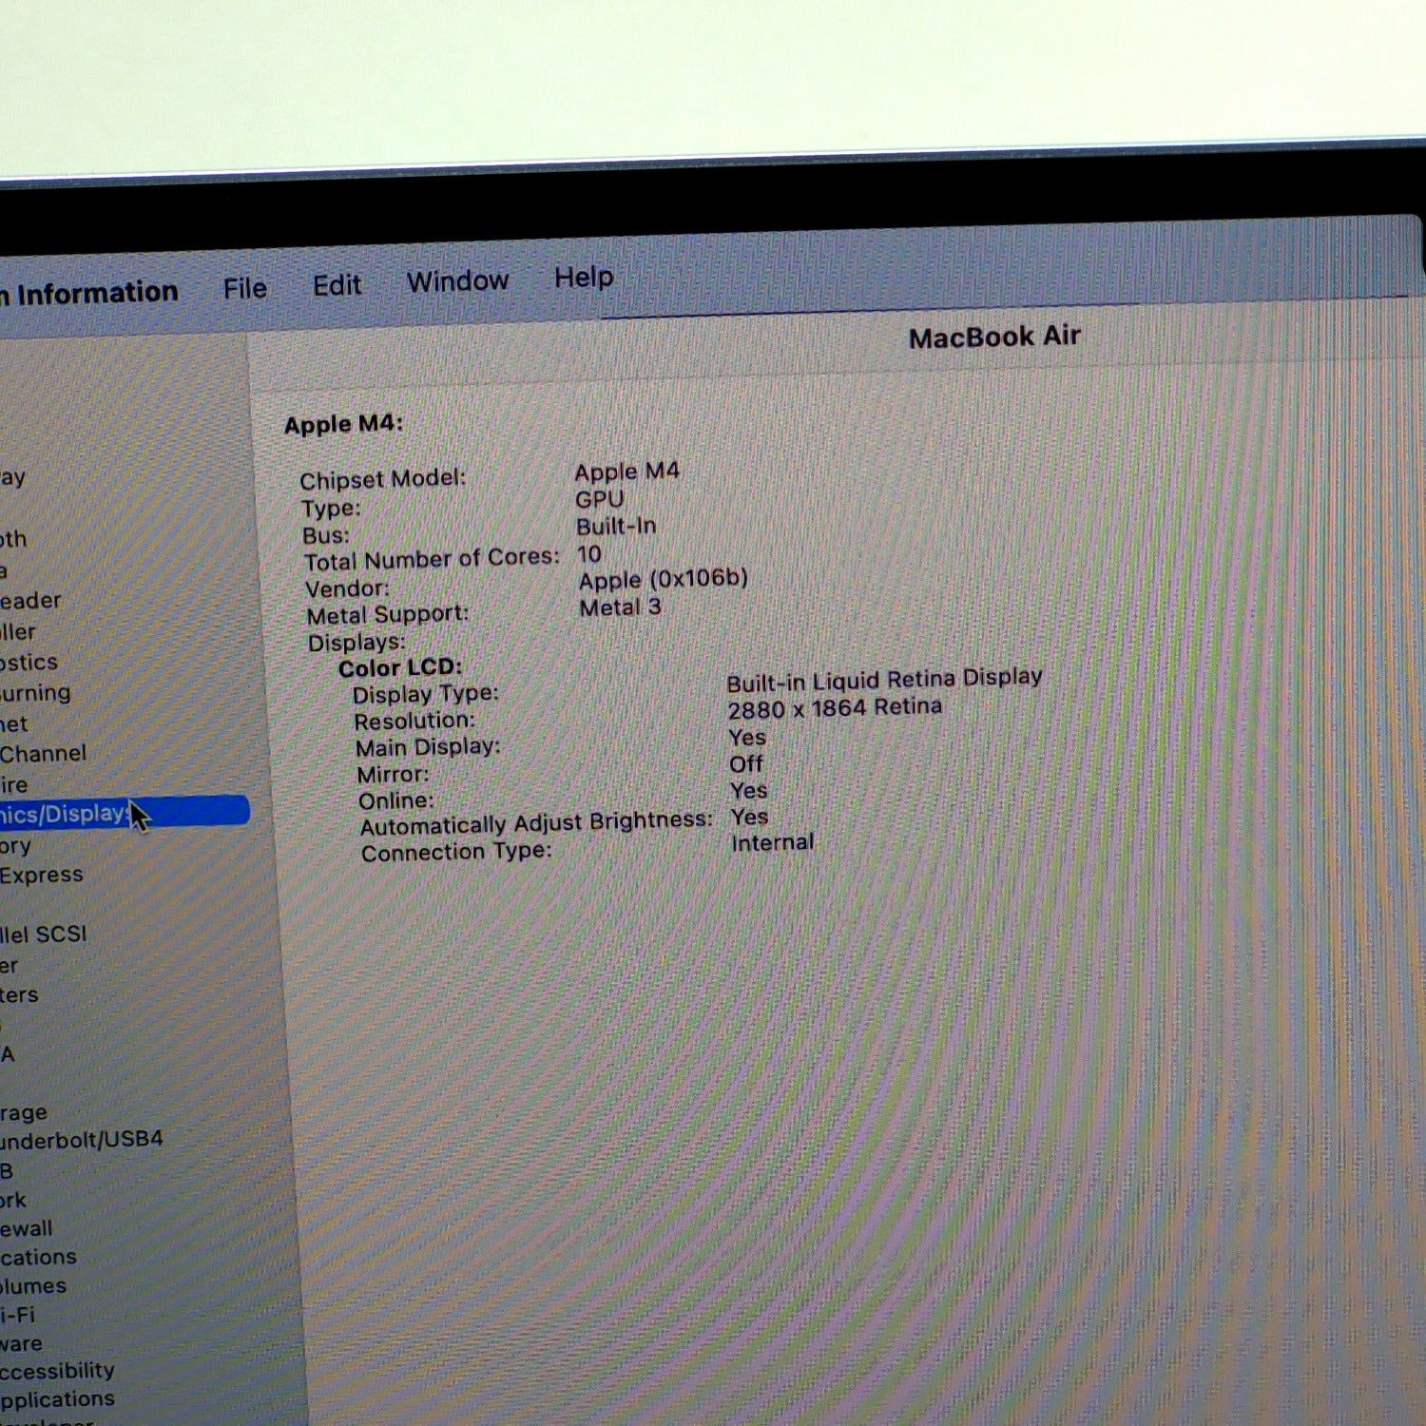Screen dimensions: 1426x1426
Task: Click the 'Connection Type:' label
Action: tap(456, 852)
